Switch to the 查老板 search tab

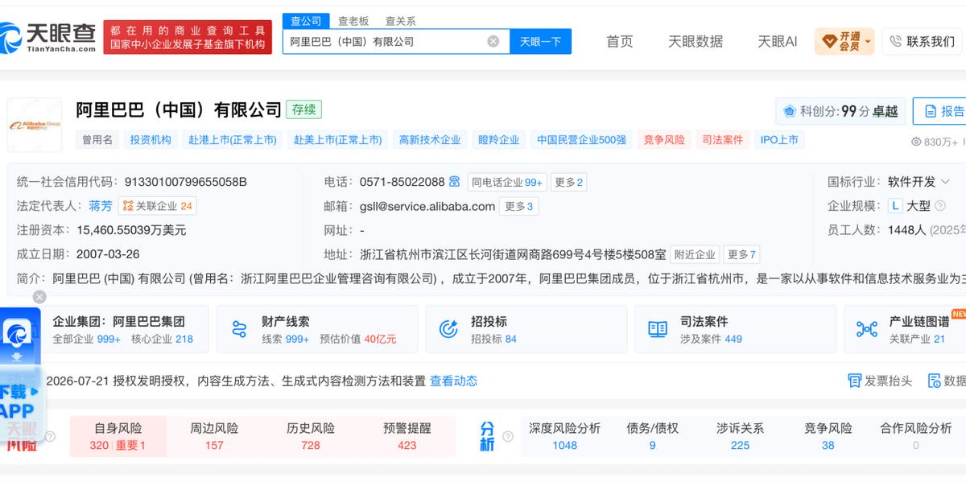point(353,21)
